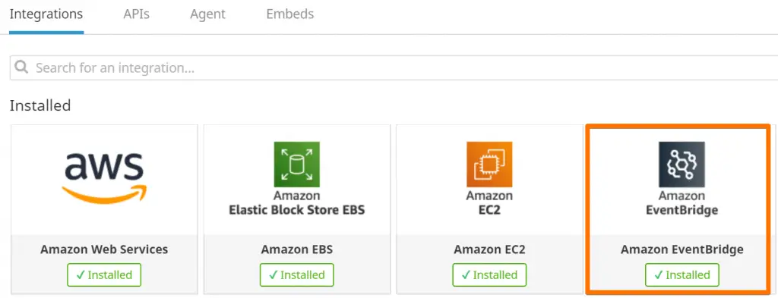Click the Amazon EventBridge logo text

coord(682,203)
